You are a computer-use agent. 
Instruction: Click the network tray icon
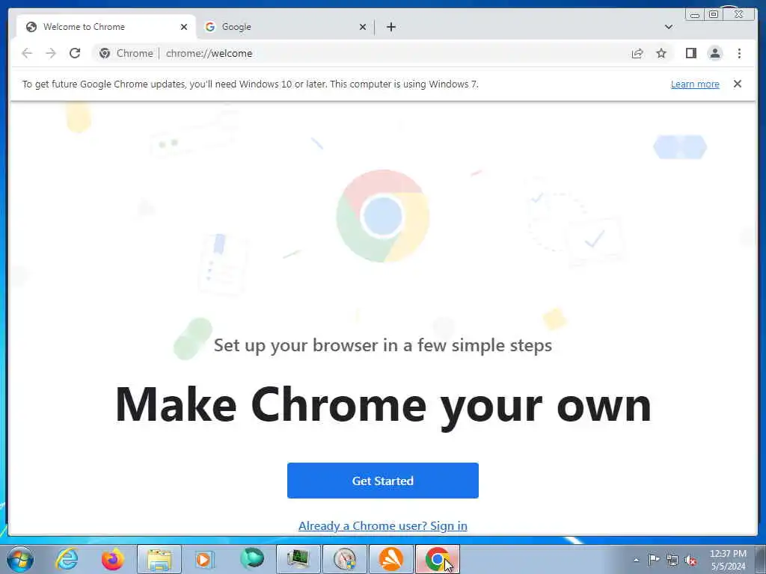coord(672,560)
